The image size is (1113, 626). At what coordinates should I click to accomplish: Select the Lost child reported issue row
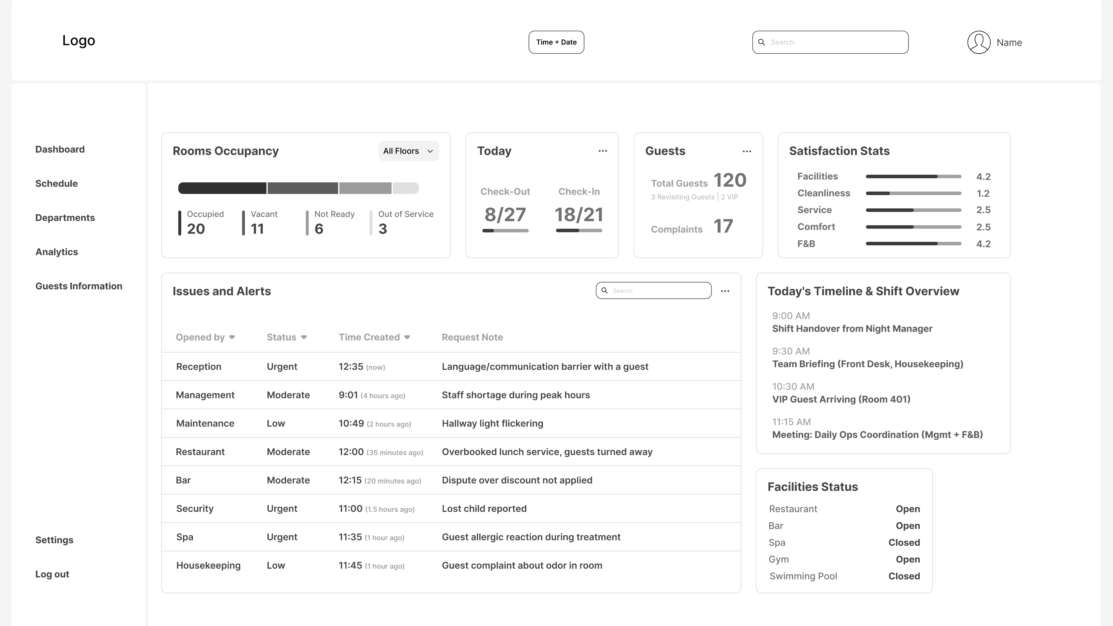tap(484, 509)
